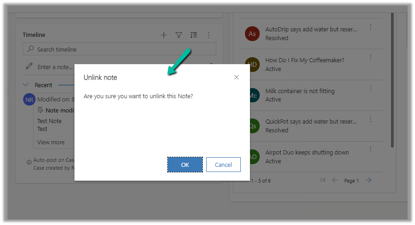Open more options for Coffeemaker case
Viewport: 415px width, 225px height.
pyautogui.click(x=371, y=57)
